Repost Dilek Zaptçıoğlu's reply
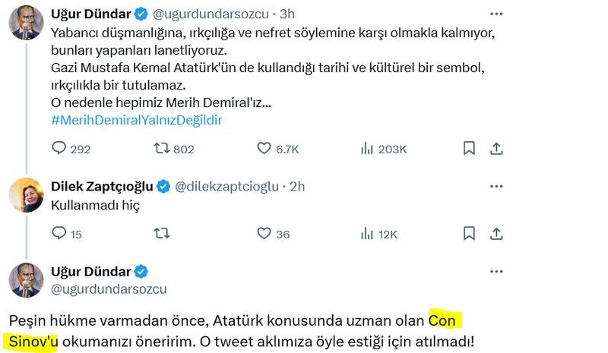608x353 pixels. 162,234
